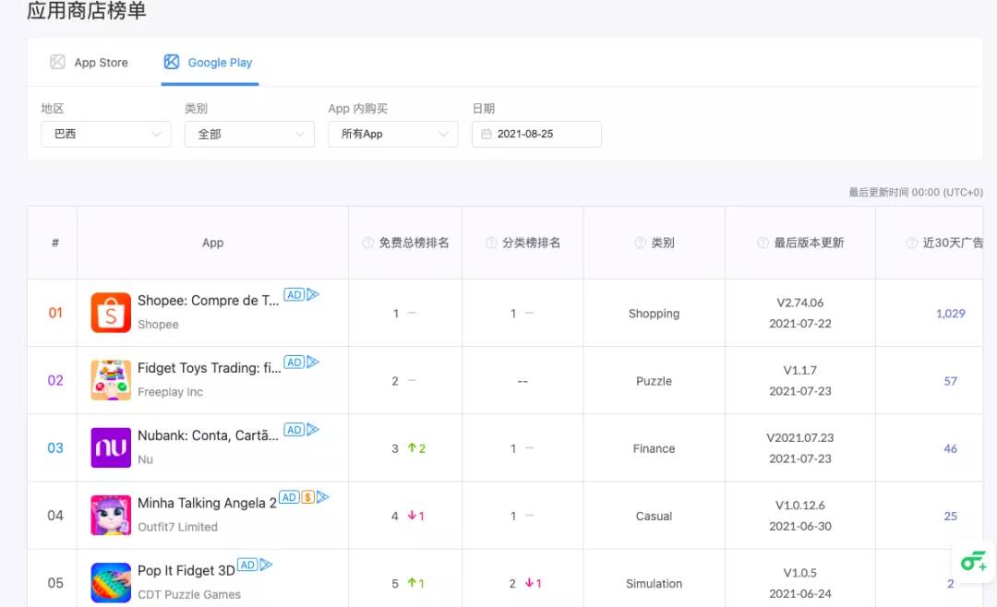Click the in-app purchase $ badge on Angela
The height and width of the screenshot is (607, 997).
(307, 497)
